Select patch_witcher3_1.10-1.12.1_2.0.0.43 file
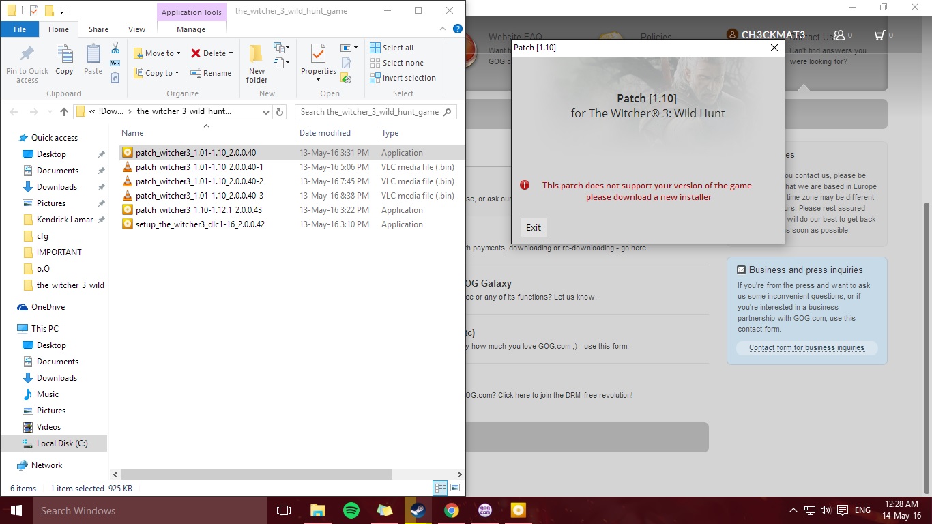Image resolution: width=932 pixels, height=524 pixels. pos(199,210)
